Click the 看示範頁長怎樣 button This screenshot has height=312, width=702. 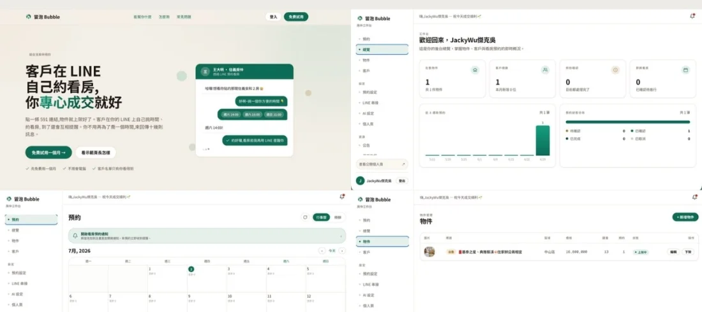(95, 152)
